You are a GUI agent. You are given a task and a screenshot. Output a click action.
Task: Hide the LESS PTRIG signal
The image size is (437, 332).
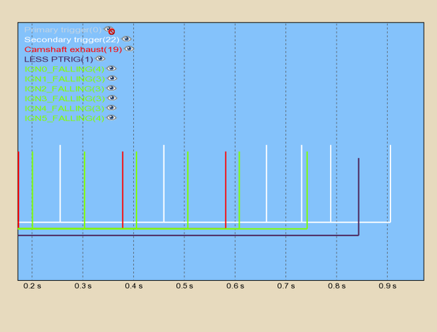(x=100, y=59)
